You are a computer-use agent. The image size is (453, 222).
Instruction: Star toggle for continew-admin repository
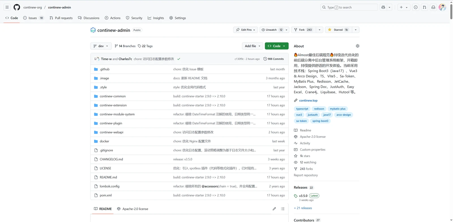pyautogui.click(x=338, y=30)
